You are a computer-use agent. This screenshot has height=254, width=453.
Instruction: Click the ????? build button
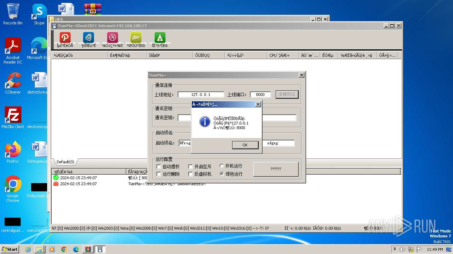(x=276, y=169)
